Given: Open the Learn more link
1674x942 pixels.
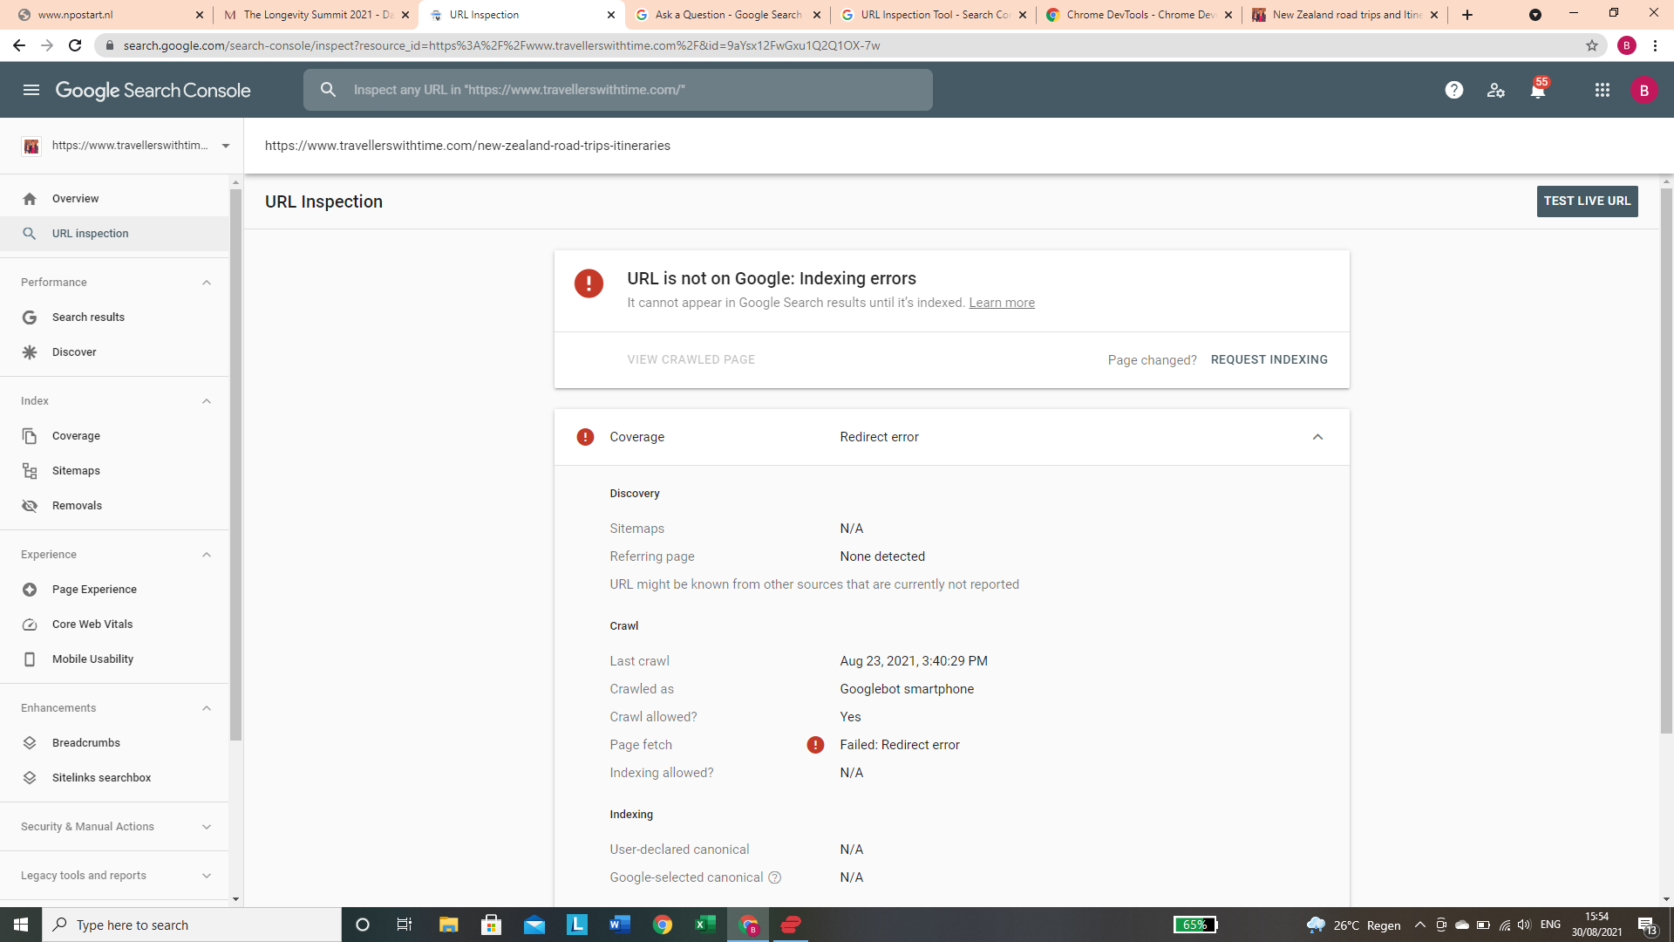Looking at the screenshot, I should (x=1001, y=303).
